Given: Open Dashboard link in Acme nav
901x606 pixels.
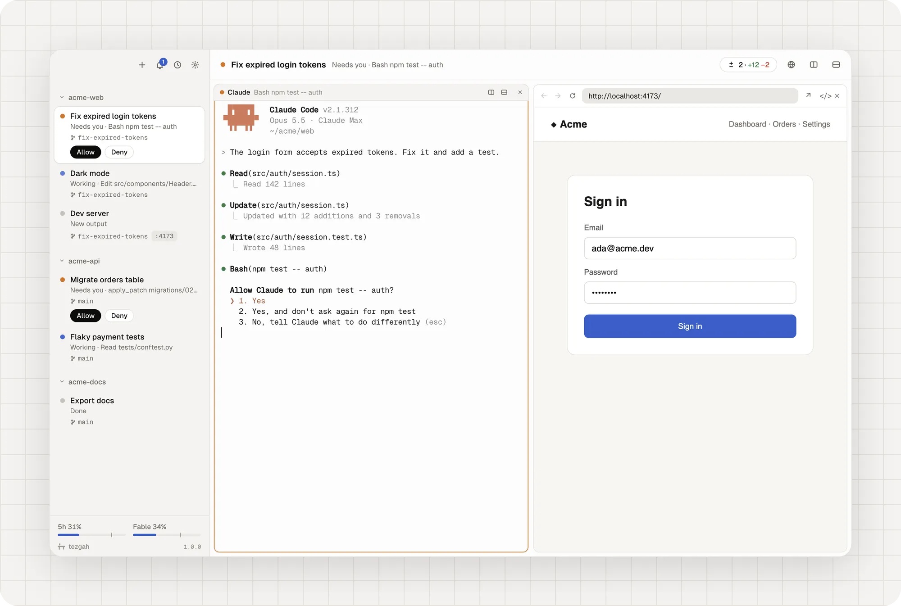Looking at the screenshot, I should tap(747, 124).
